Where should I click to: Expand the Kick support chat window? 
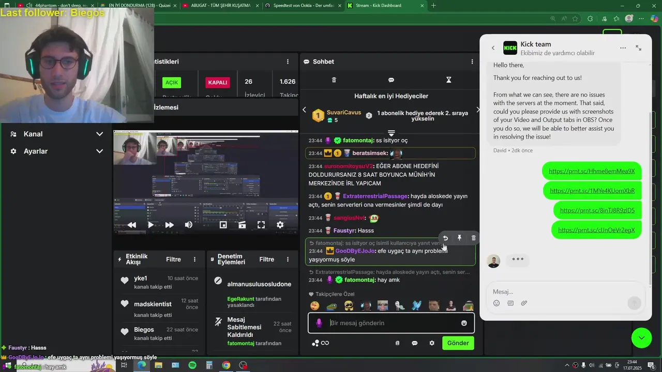click(638, 48)
